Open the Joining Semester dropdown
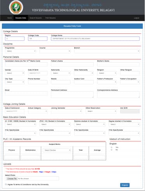 (x=66, y=111)
